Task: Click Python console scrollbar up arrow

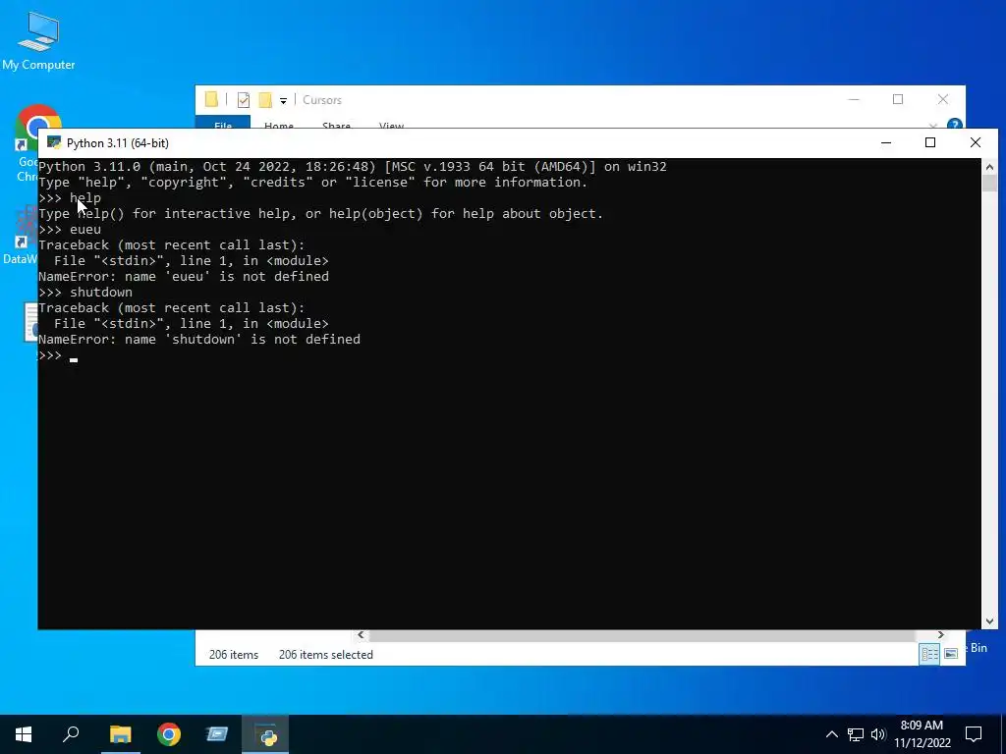Action: [x=989, y=167]
